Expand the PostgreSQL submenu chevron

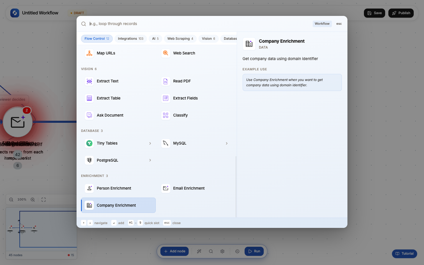(150, 160)
